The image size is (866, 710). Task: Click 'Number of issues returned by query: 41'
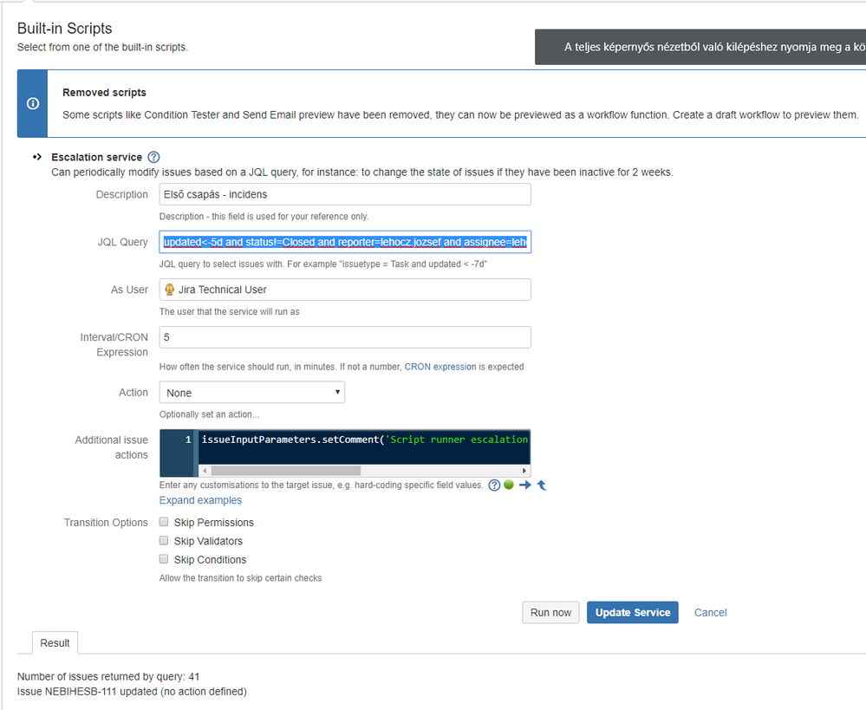(x=108, y=677)
